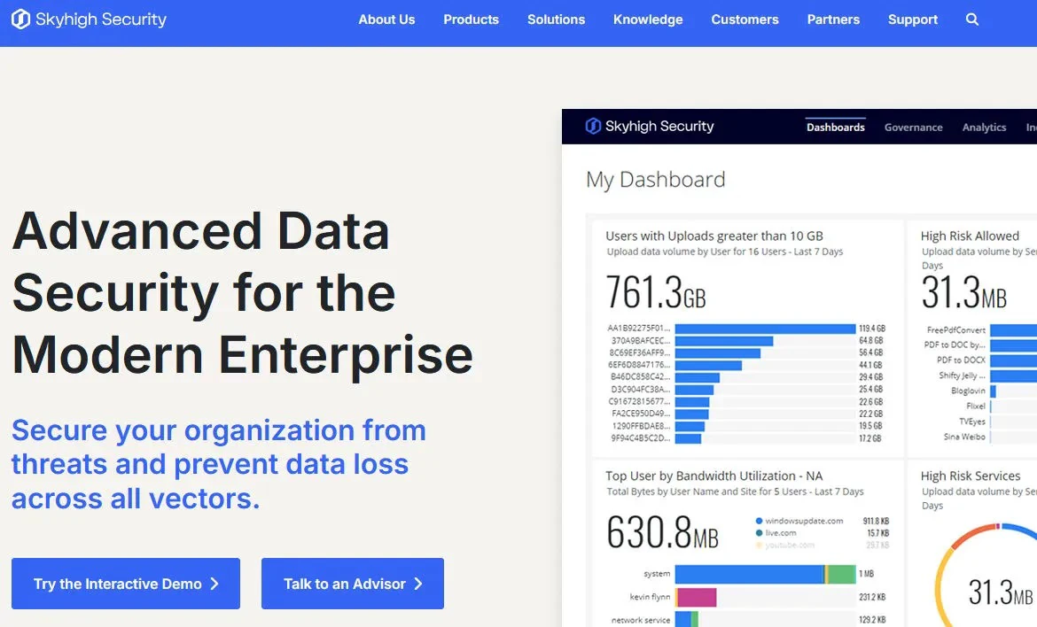Click arrow icon on Try the Interactive Demo

pos(214,584)
